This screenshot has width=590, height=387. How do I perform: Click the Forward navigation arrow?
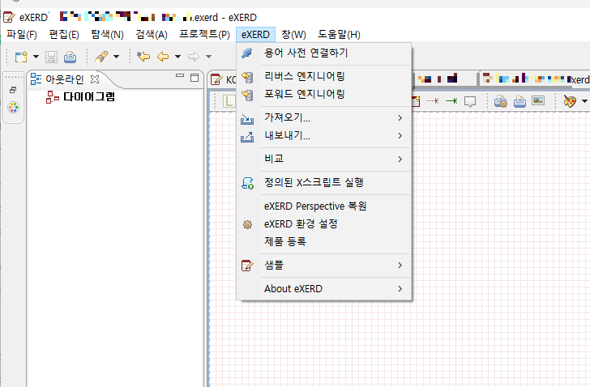194,57
